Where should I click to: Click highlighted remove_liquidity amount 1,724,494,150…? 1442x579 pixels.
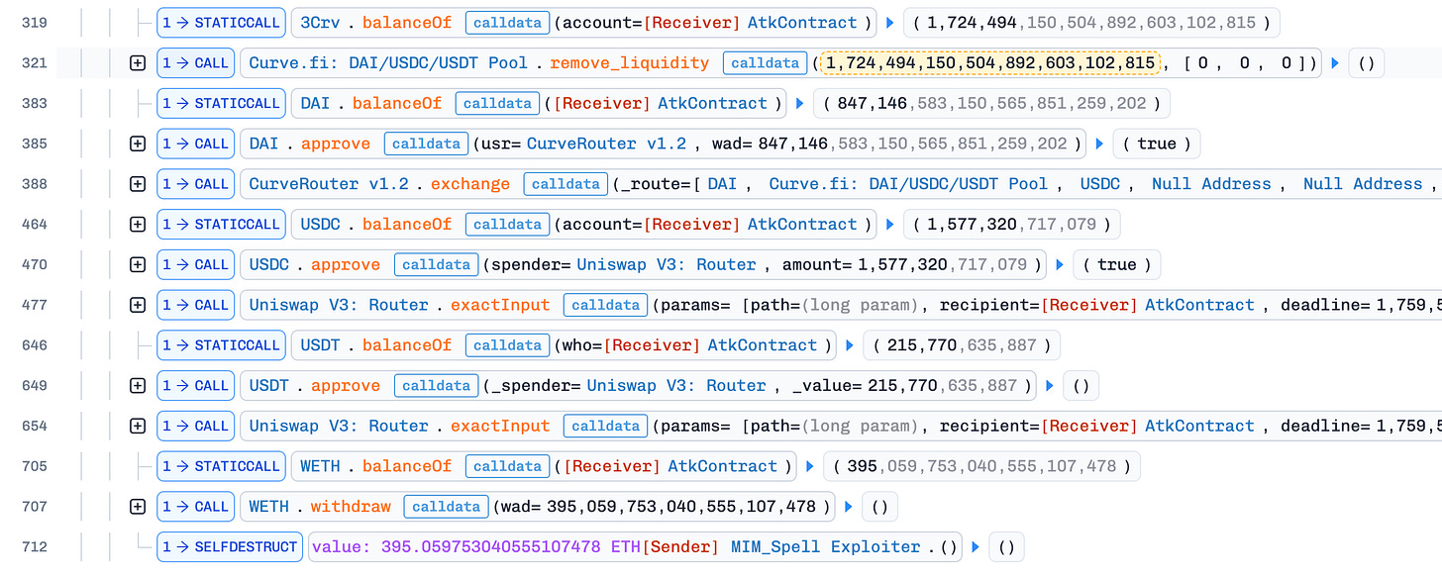pos(990,63)
